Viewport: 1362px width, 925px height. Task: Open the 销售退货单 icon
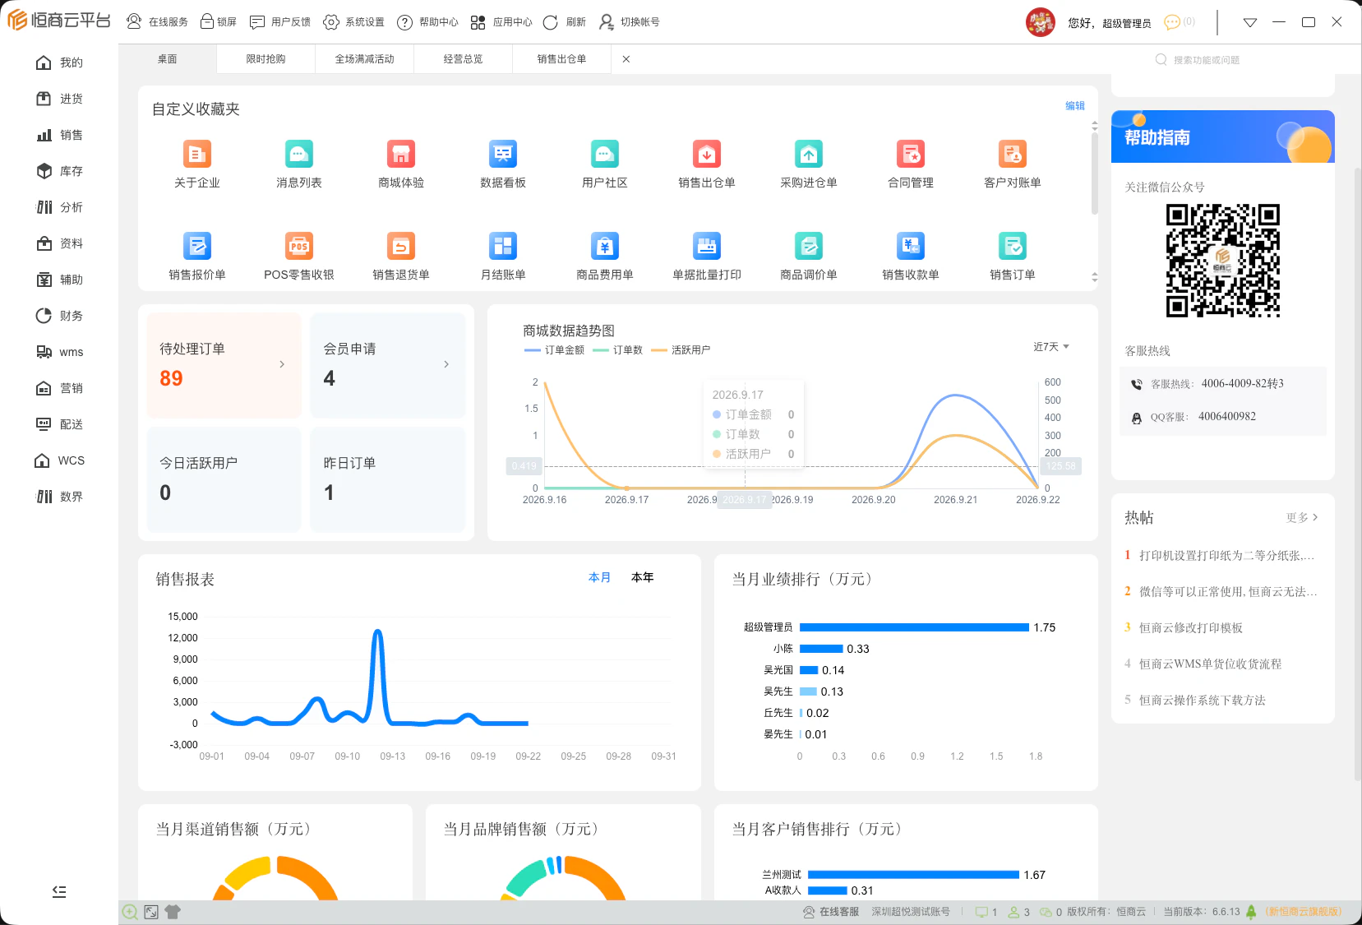click(400, 246)
